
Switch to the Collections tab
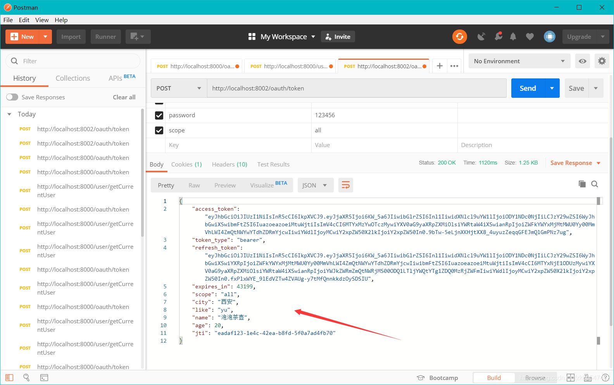tap(73, 78)
